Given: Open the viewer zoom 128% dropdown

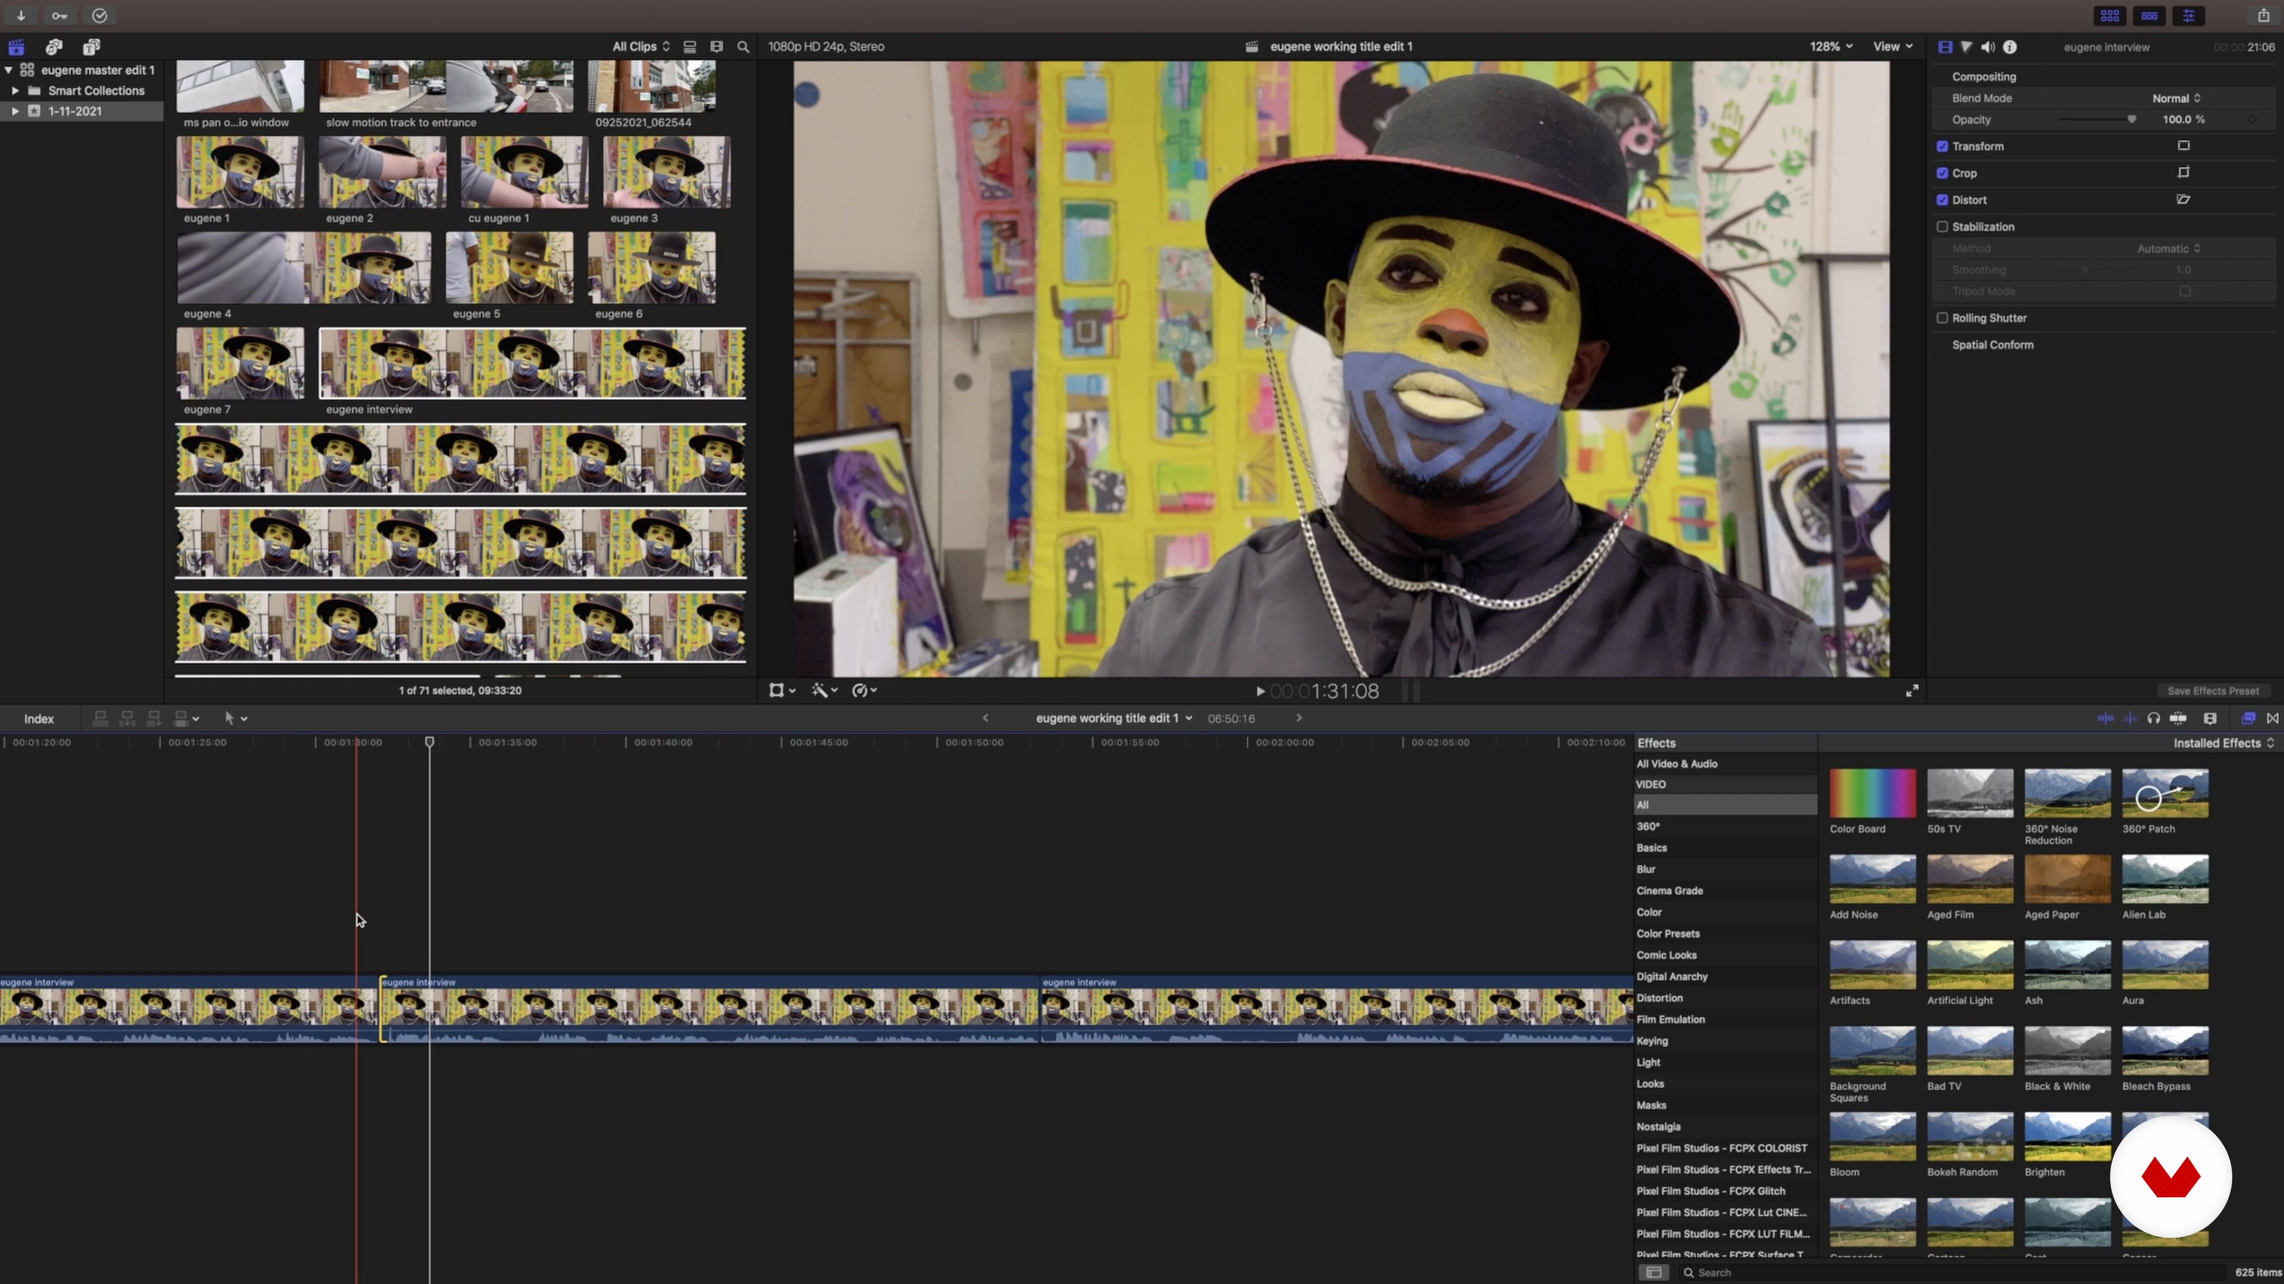Looking at the screenshot, I should coord(1831,47).
